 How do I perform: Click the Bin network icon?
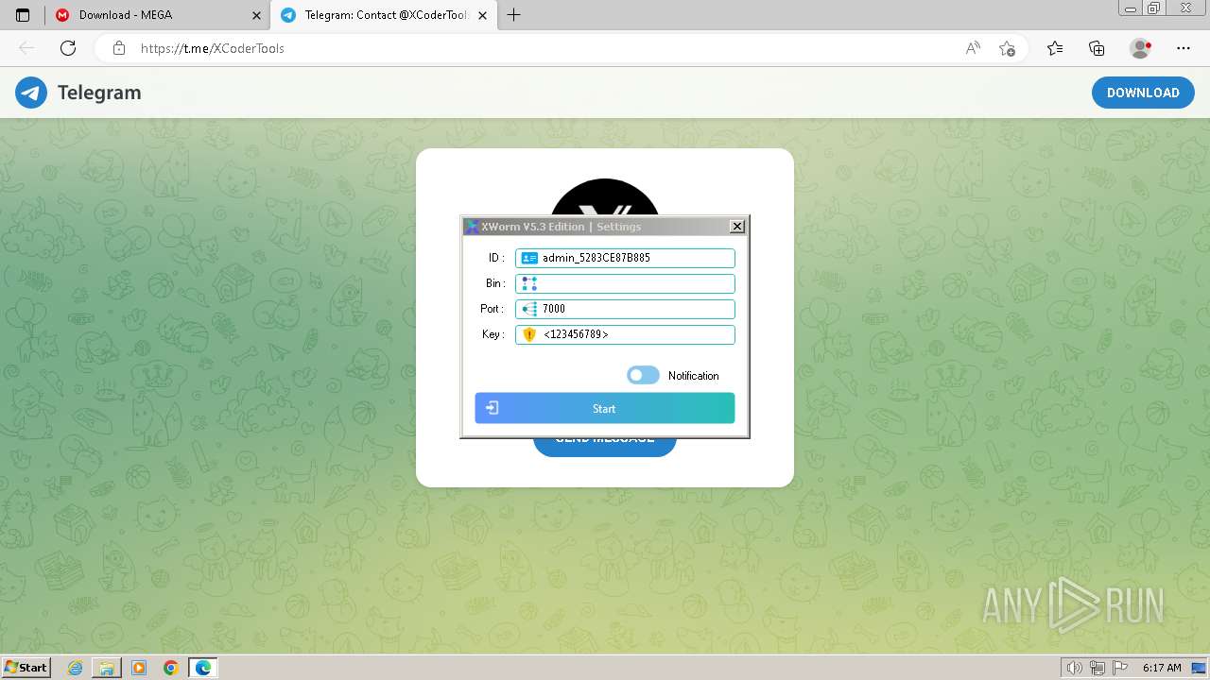tap(529, 283)
